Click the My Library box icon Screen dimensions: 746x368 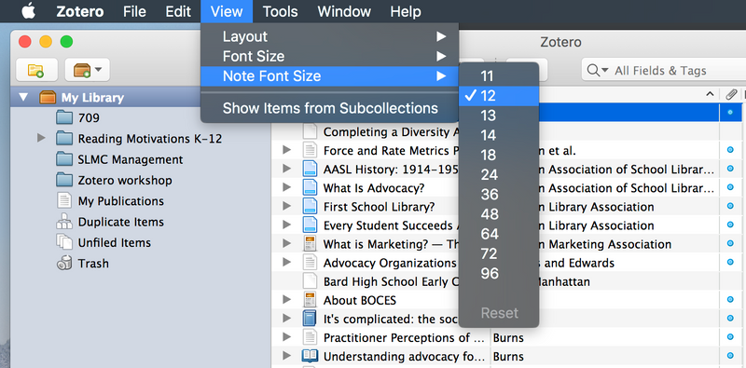coord(48,98)
